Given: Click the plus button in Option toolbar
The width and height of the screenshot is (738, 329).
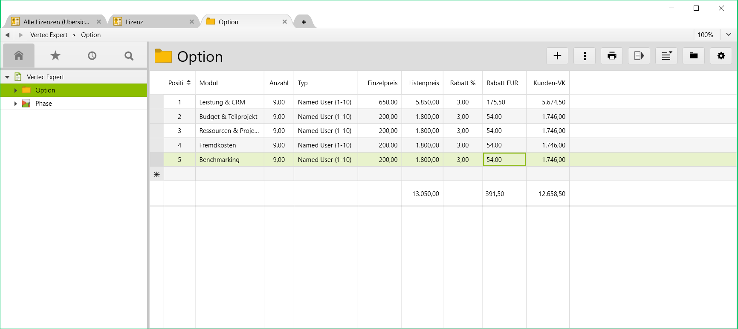Looking at the screenshot, I should (x=557, y=56).
